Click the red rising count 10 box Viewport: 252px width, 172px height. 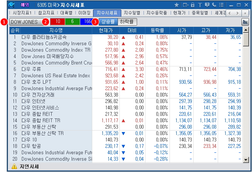tap(58, 22)
